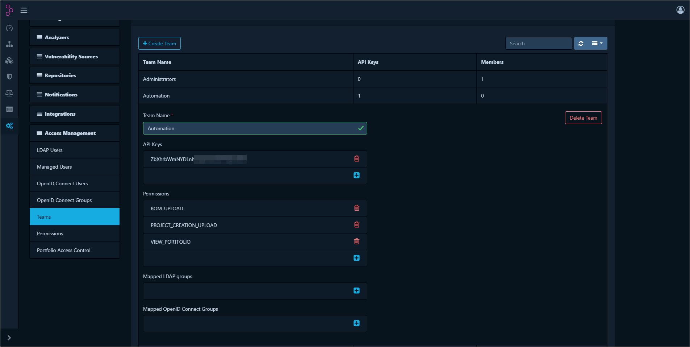Expand the Analyzers section
Image resolution: width=690 pixels, height=347 pixels.
pos(75,37)
